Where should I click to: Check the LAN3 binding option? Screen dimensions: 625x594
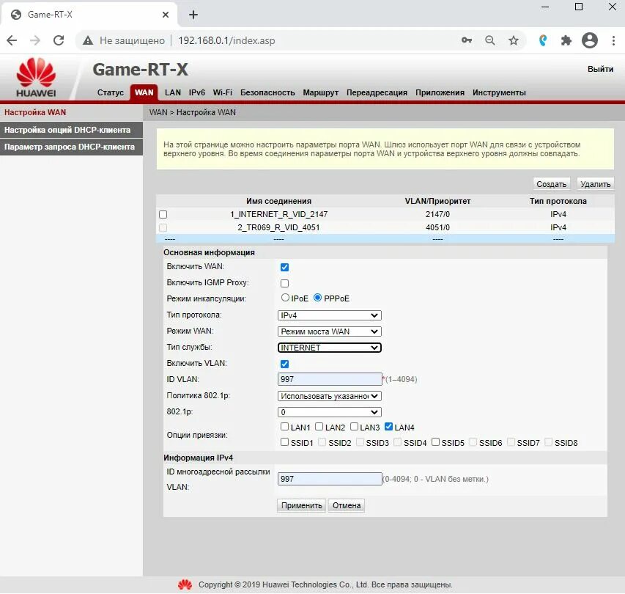pyautogui.click(x=354, y=427)
